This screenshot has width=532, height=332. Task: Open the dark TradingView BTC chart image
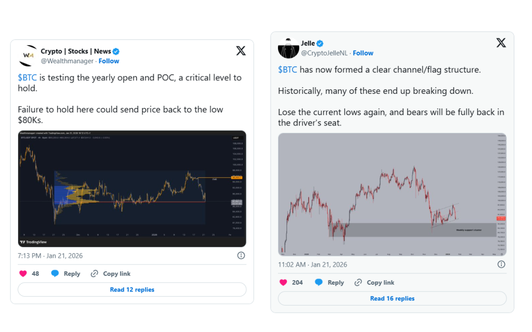132,189
